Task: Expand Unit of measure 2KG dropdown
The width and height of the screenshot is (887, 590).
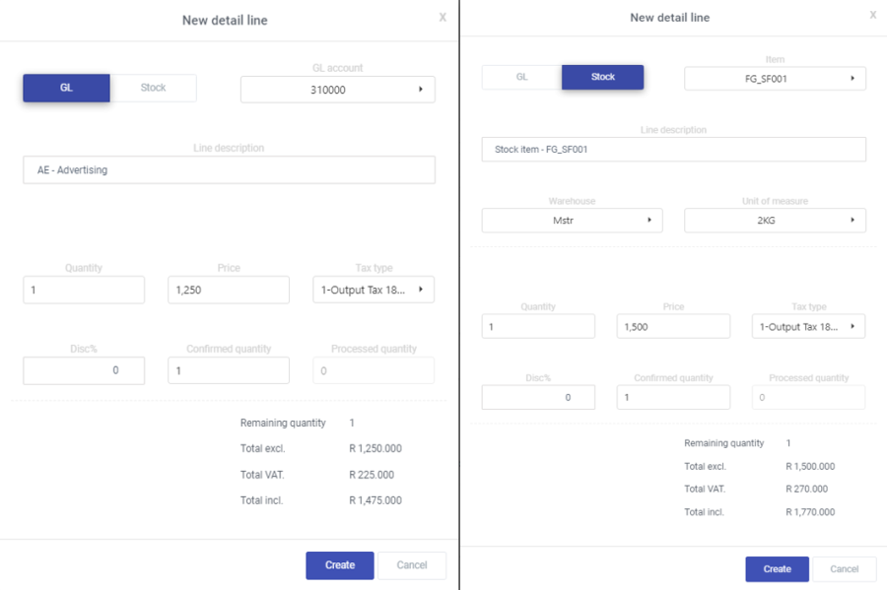Action: 775,221
